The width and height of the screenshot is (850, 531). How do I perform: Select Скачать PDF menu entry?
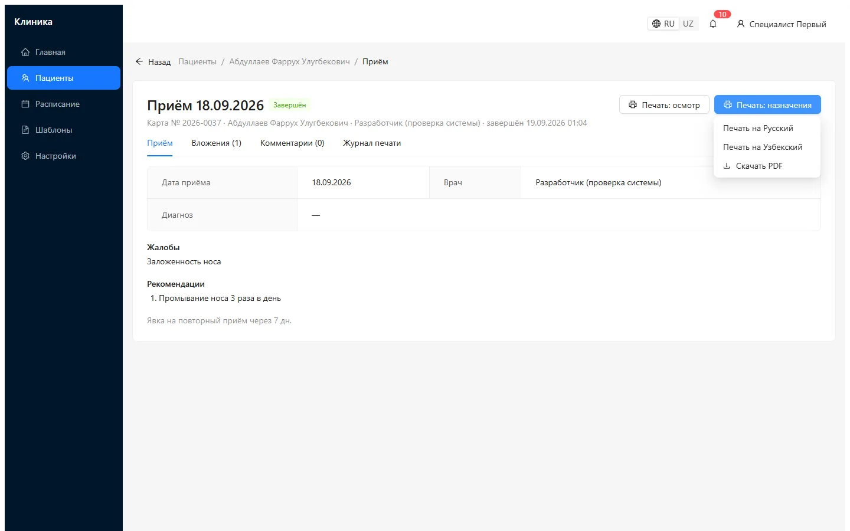point(767,166)
